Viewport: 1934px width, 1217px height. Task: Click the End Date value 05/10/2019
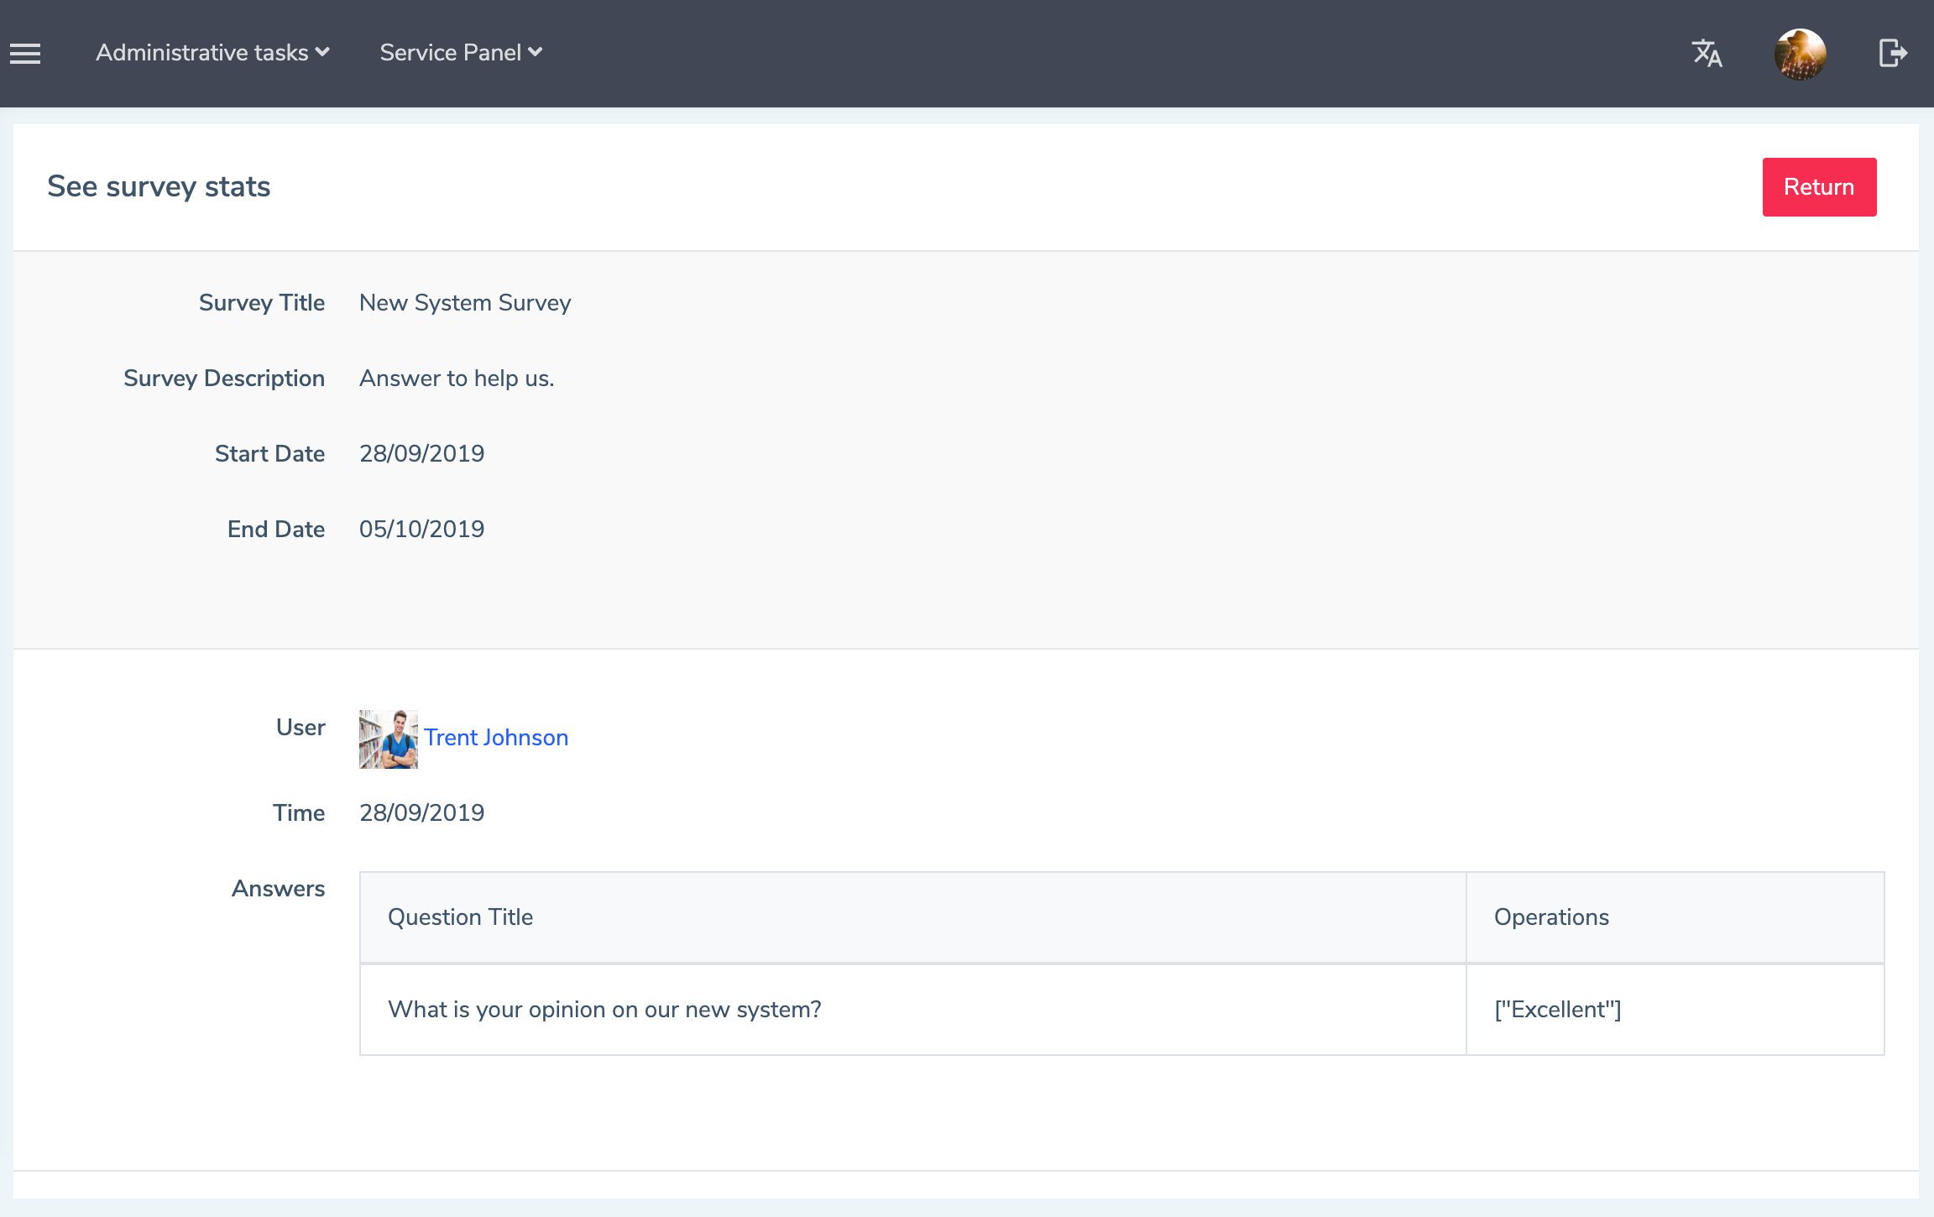point(421,529)
